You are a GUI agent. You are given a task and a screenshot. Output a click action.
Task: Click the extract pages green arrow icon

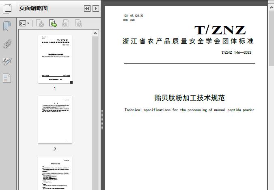click(x=53, y=23)
